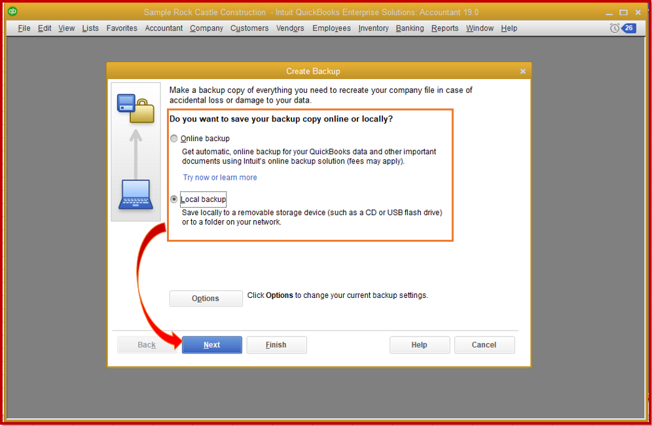Open the backup Options settings

click(206, 298)
